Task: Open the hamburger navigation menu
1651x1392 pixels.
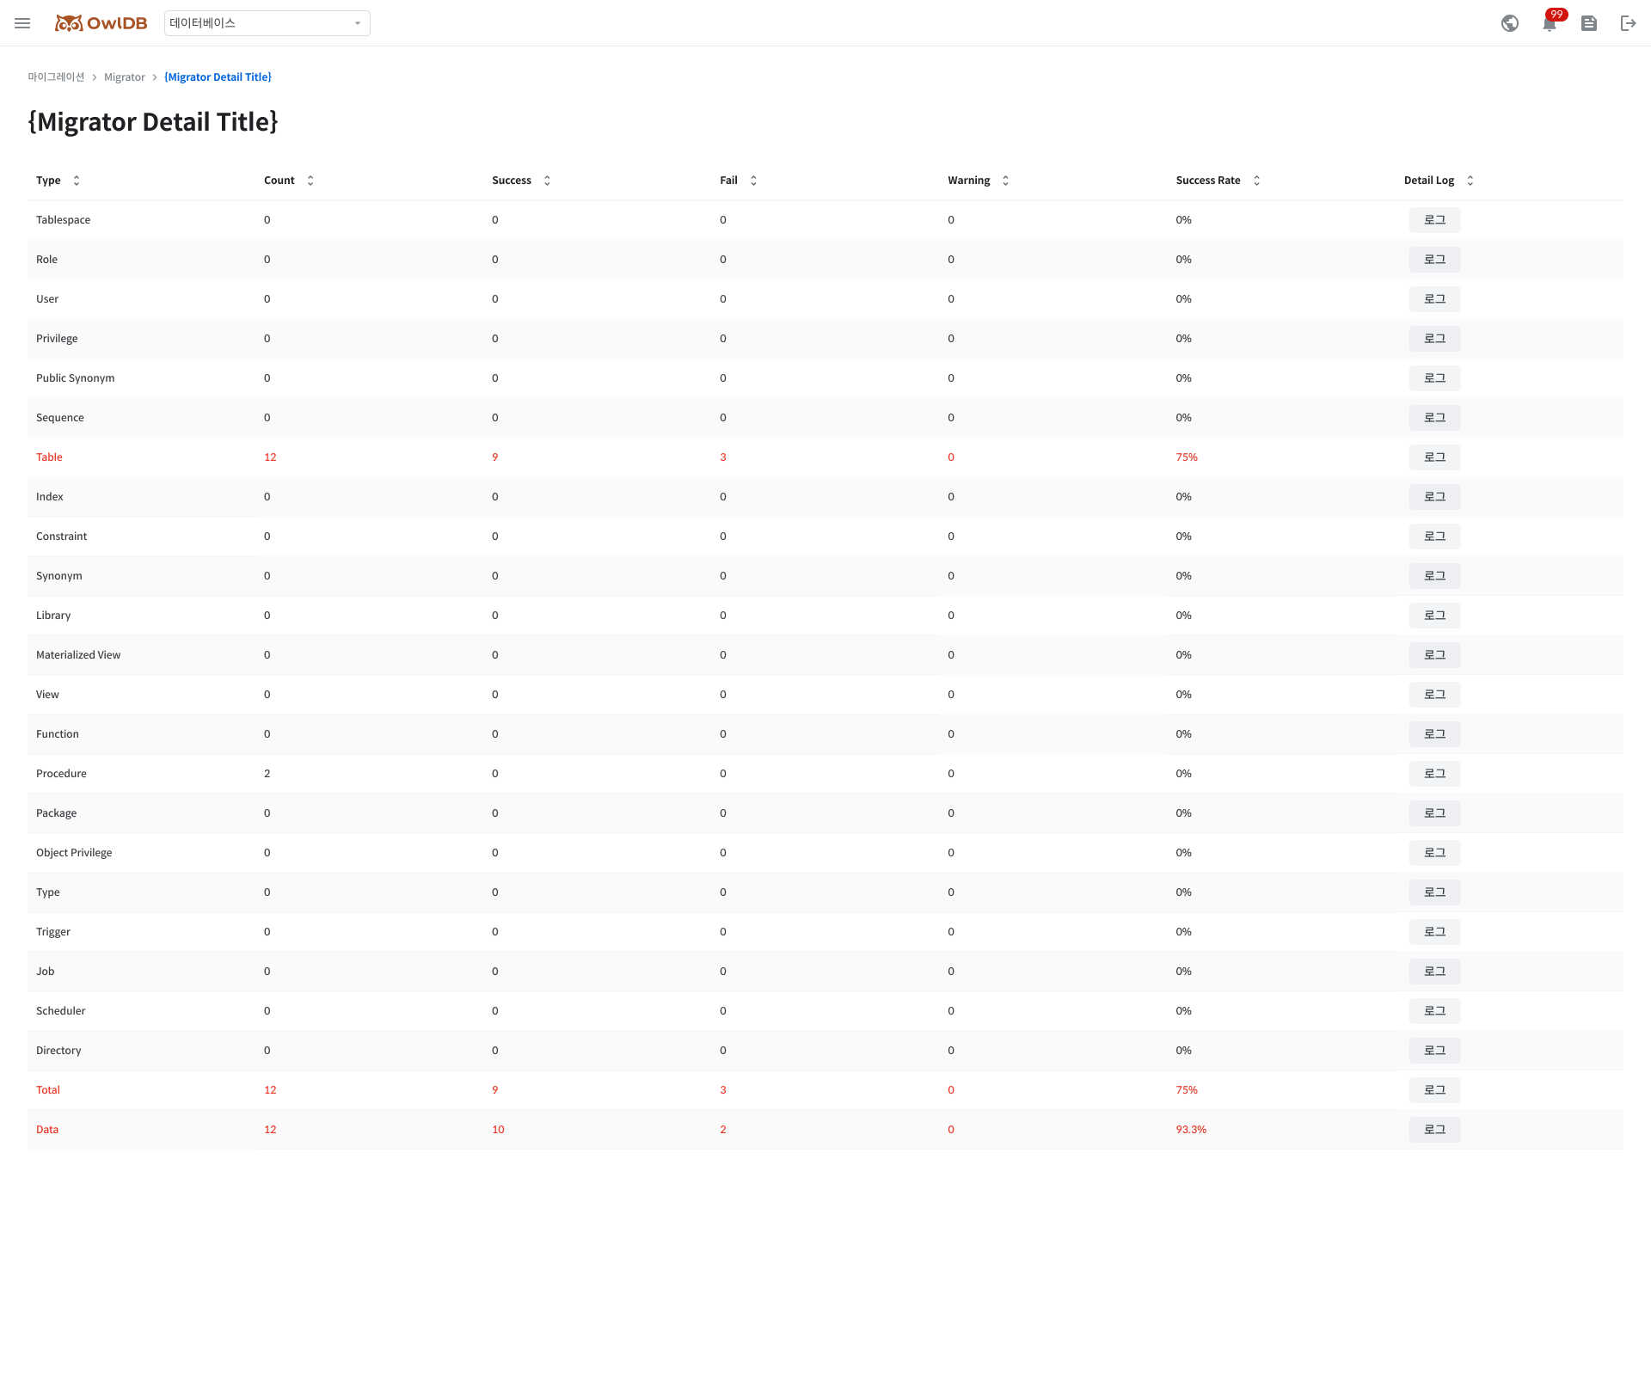Action: pyautogui.click(x=22, y=23)
